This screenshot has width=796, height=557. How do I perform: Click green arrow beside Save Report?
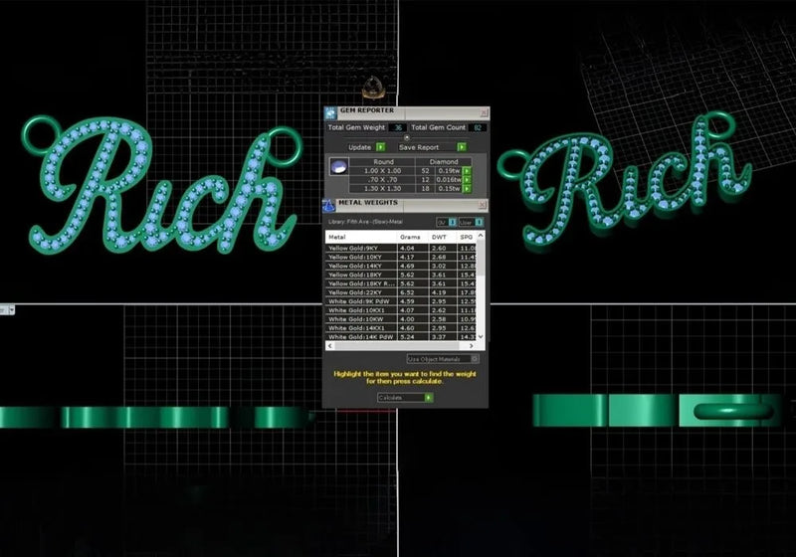click(461, 147)
